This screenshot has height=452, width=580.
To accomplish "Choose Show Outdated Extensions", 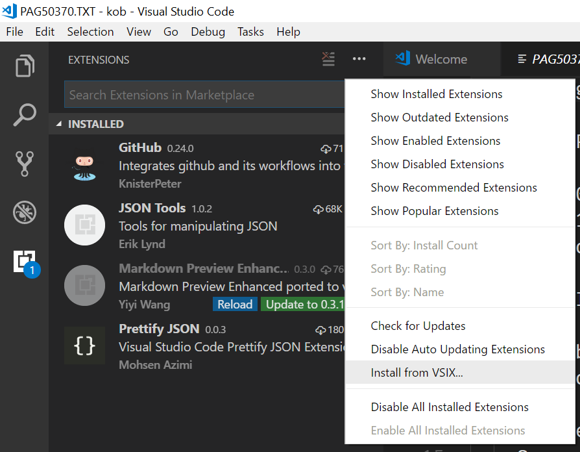I will point(460,118).
